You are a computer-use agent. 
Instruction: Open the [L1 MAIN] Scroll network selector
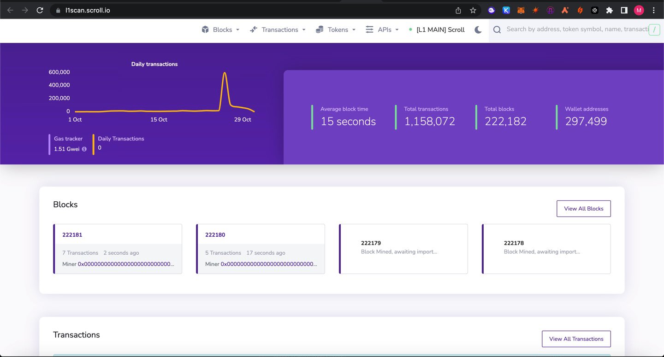[x=437, y=29]
